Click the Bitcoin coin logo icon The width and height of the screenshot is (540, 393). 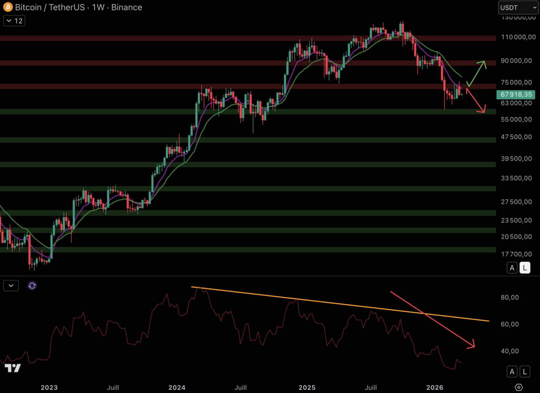(x=7, y=7)
